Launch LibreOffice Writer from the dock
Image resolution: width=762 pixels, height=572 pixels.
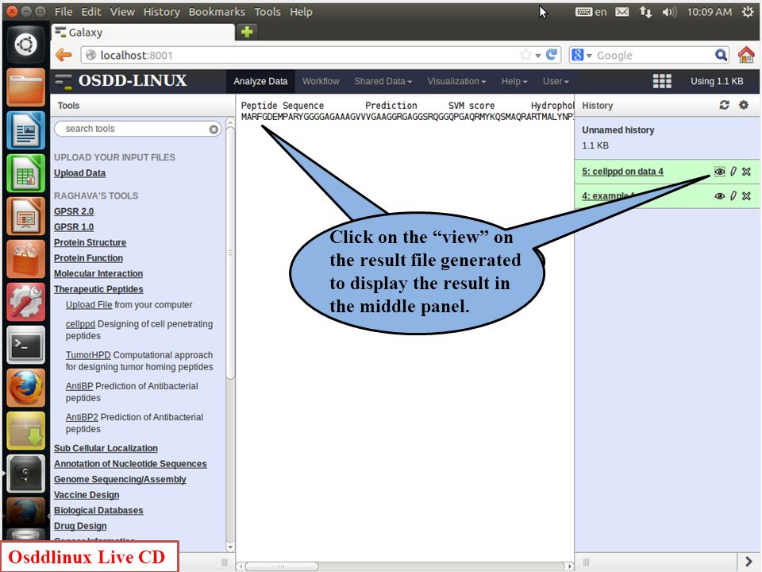tap(25, 130)
